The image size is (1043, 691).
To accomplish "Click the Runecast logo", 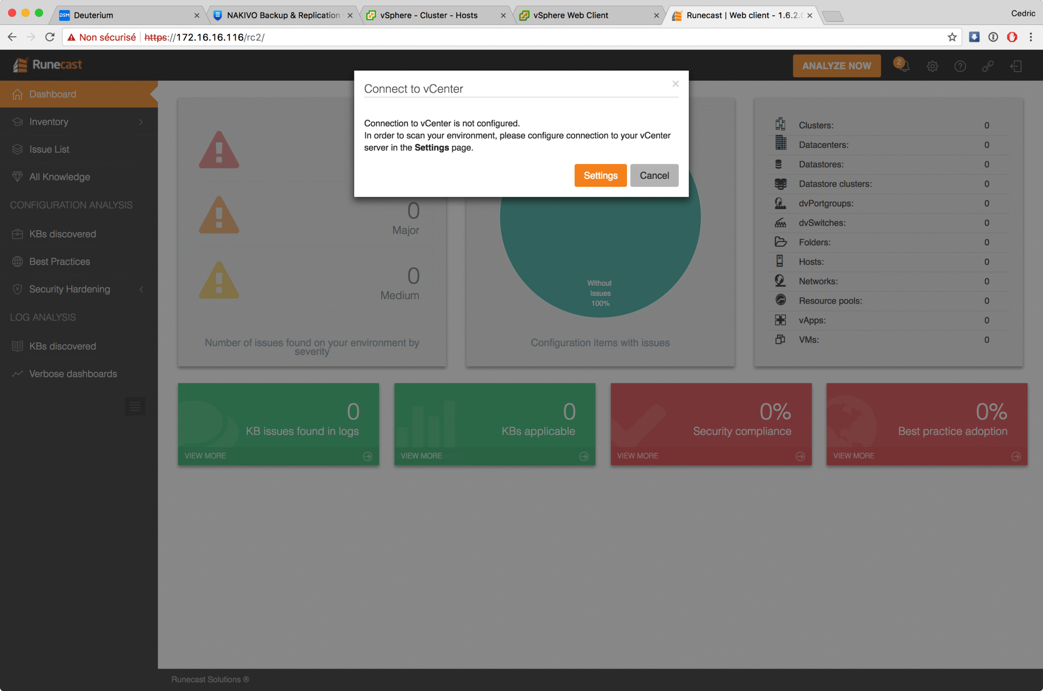I will click(48, 65).
